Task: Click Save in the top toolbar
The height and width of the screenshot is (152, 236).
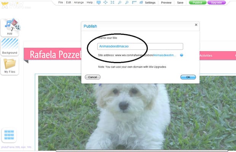Action: (180, 3)
